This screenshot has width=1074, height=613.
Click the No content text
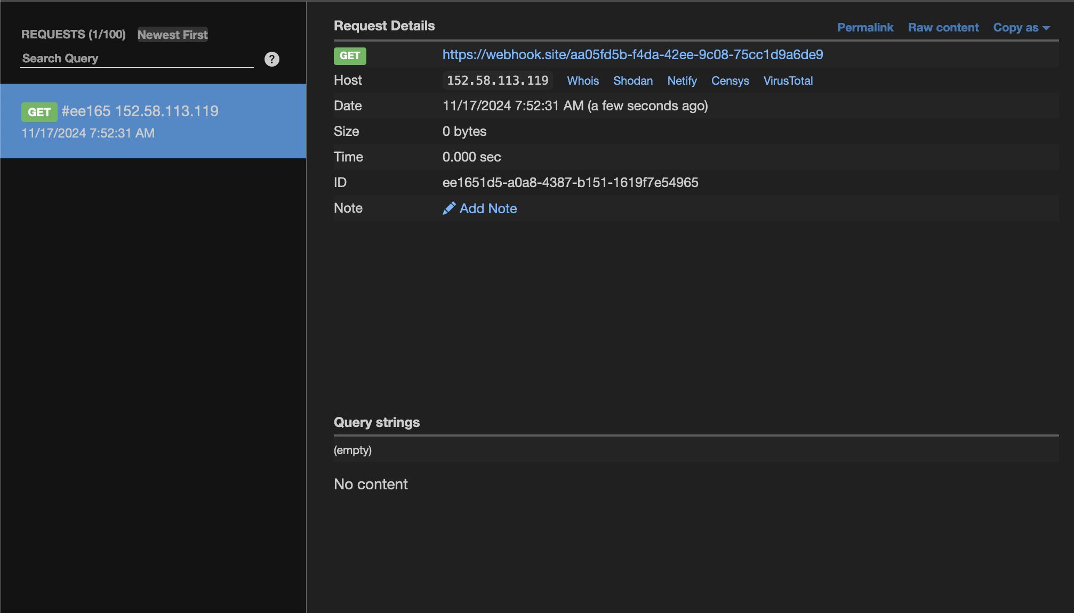click(371, 484)
